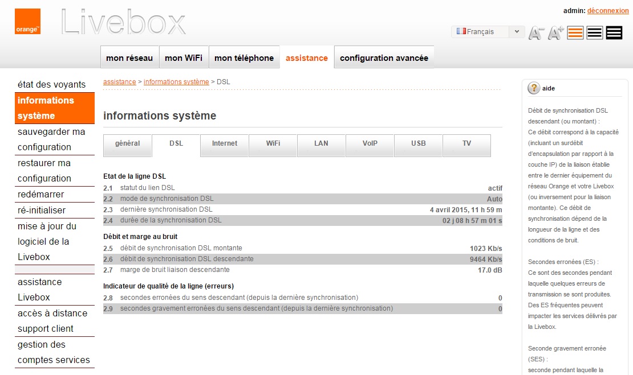Open the mon WiFi tab
Image resolution: width=633 pixels, height=375 pixels.
pyautogui.click(x=184, y=57)
